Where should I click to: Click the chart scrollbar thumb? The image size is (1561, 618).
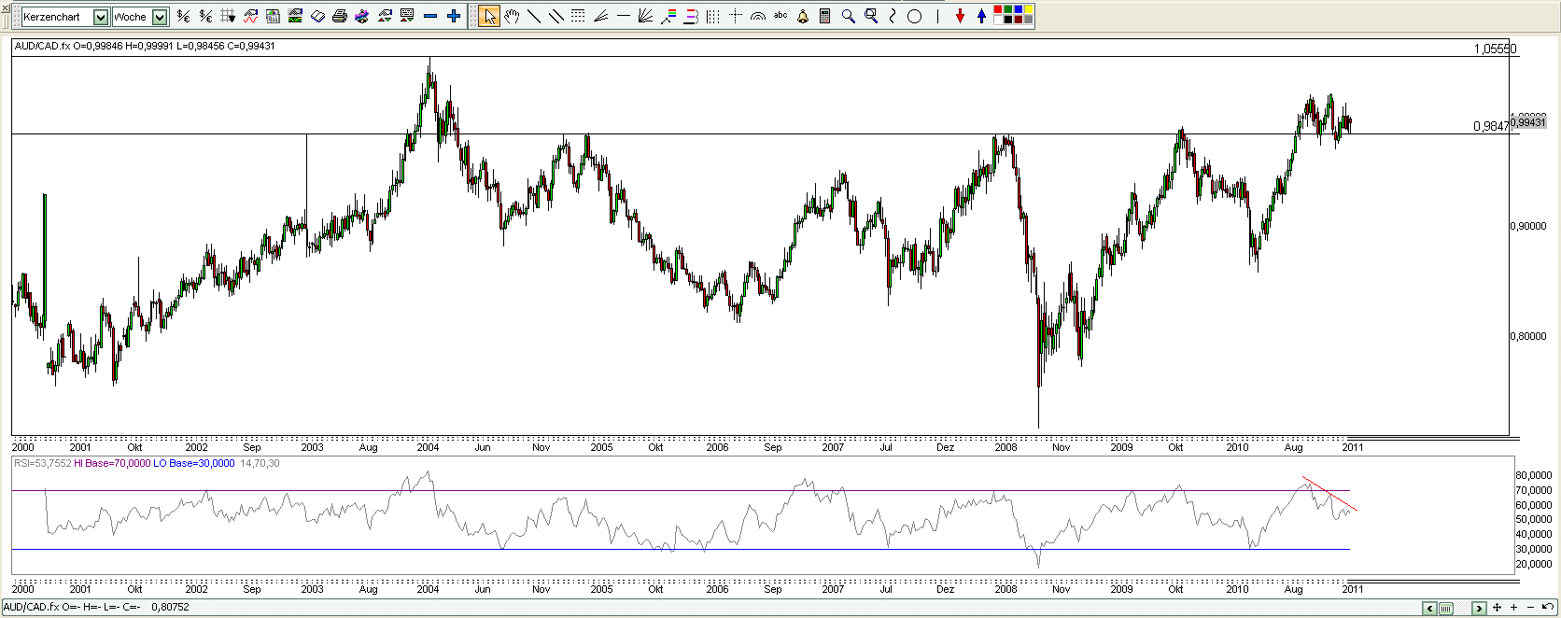[x=1446, y=609]
